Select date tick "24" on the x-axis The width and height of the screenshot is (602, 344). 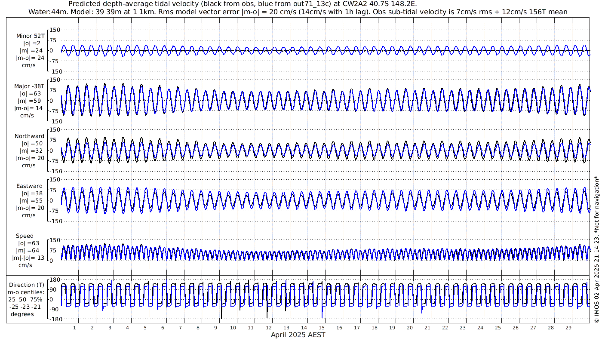click(480, 328)
